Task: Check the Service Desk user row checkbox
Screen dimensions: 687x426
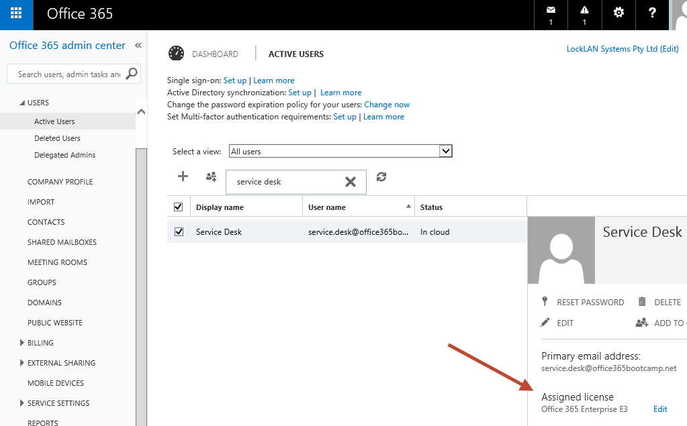Action: coord(178,230)
